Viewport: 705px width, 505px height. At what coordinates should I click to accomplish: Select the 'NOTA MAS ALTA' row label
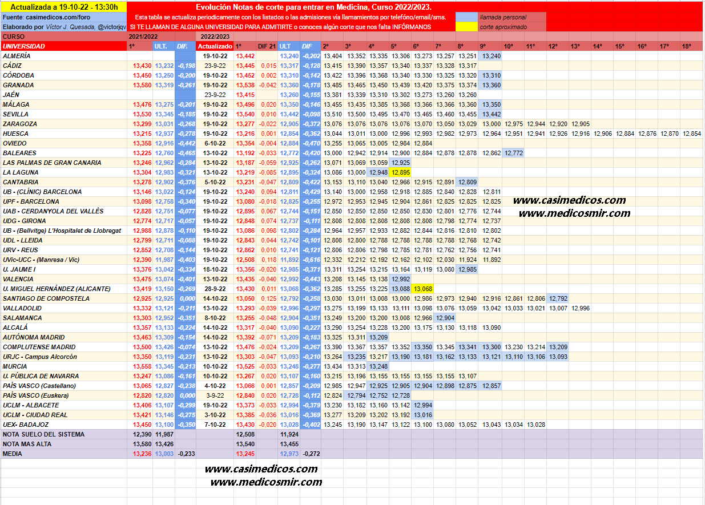[x=27, y=444]
